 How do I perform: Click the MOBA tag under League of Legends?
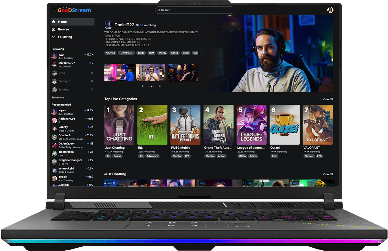[242, 156]
